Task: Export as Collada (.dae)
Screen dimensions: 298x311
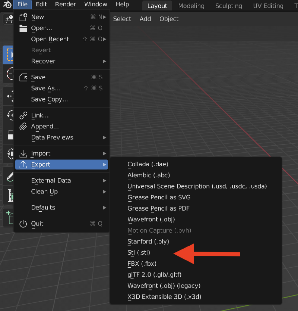Action: click(196, 164)
